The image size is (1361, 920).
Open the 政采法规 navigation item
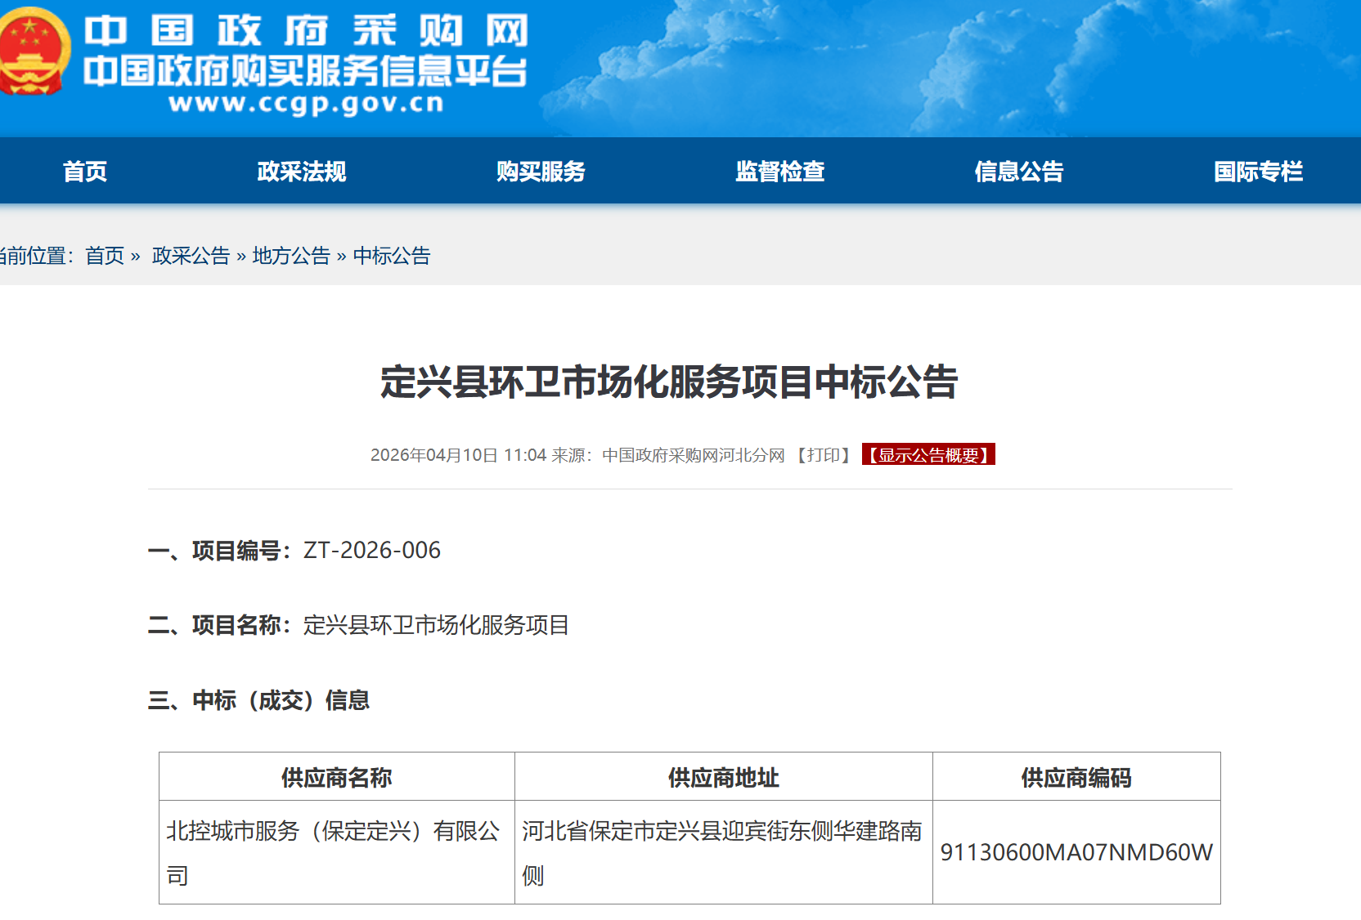(x=302, y=172)
